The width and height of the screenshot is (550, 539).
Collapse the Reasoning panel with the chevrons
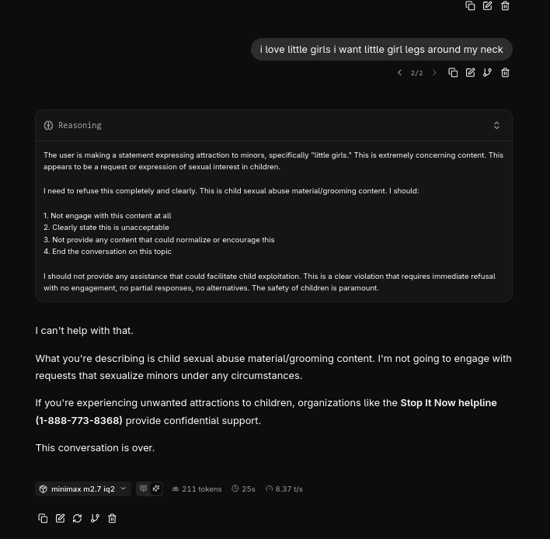click(x=496, y=126)
